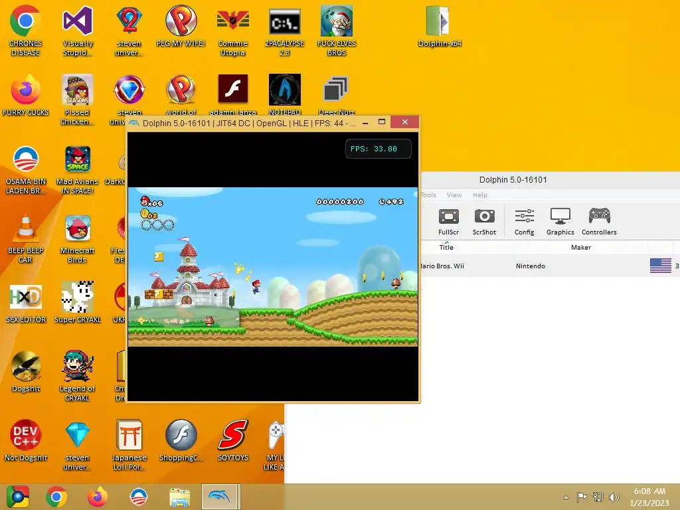Select the world of desktop icon
This screenshot has height=510, width=680.
point(181,94)
